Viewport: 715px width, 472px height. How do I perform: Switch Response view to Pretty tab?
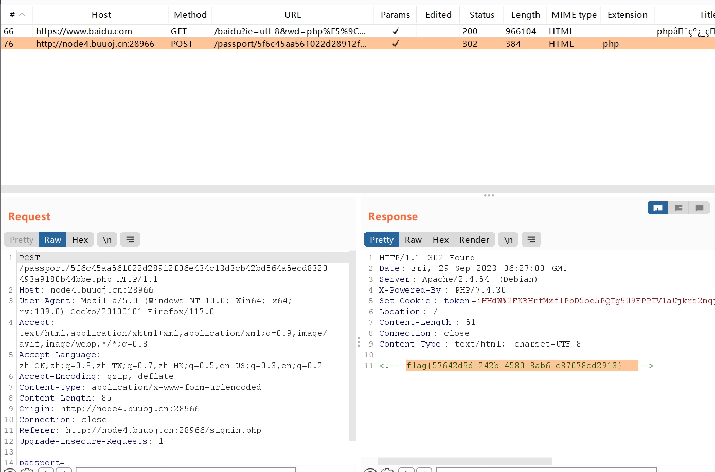point(382,240)
